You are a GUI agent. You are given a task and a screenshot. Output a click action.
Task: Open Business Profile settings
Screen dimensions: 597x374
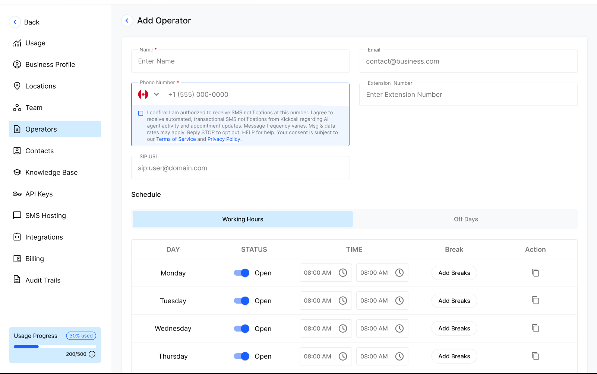pyautogui.click(x=55, y=64)
